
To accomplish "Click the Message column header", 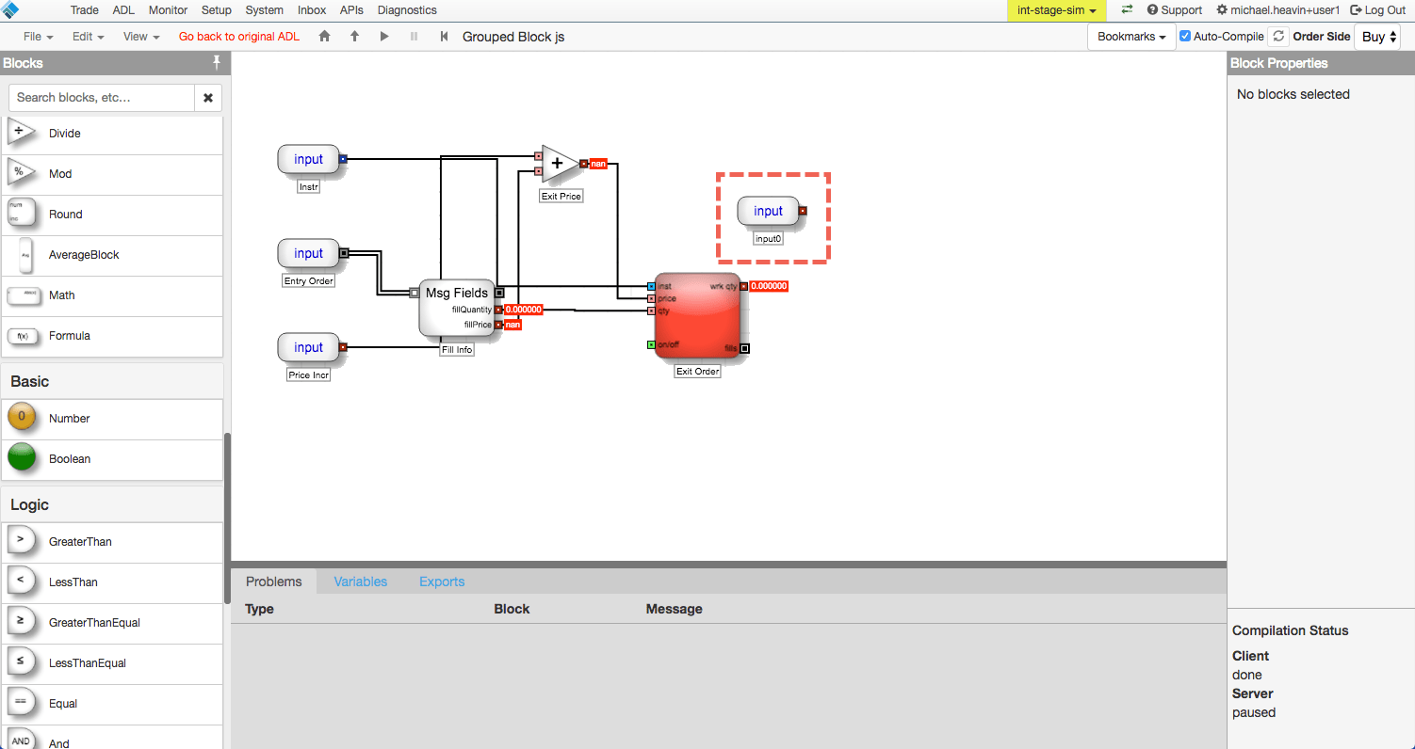I will pos(674,609).
